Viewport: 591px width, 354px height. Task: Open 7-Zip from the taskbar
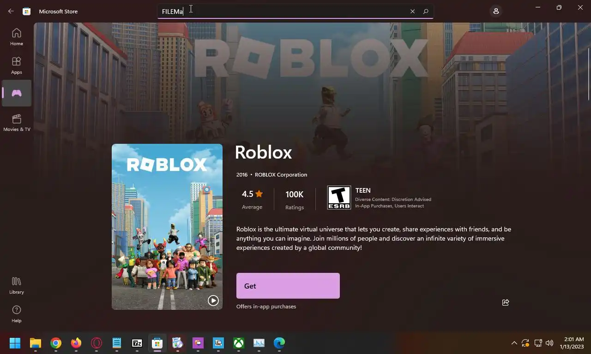(x=137, y=343)
